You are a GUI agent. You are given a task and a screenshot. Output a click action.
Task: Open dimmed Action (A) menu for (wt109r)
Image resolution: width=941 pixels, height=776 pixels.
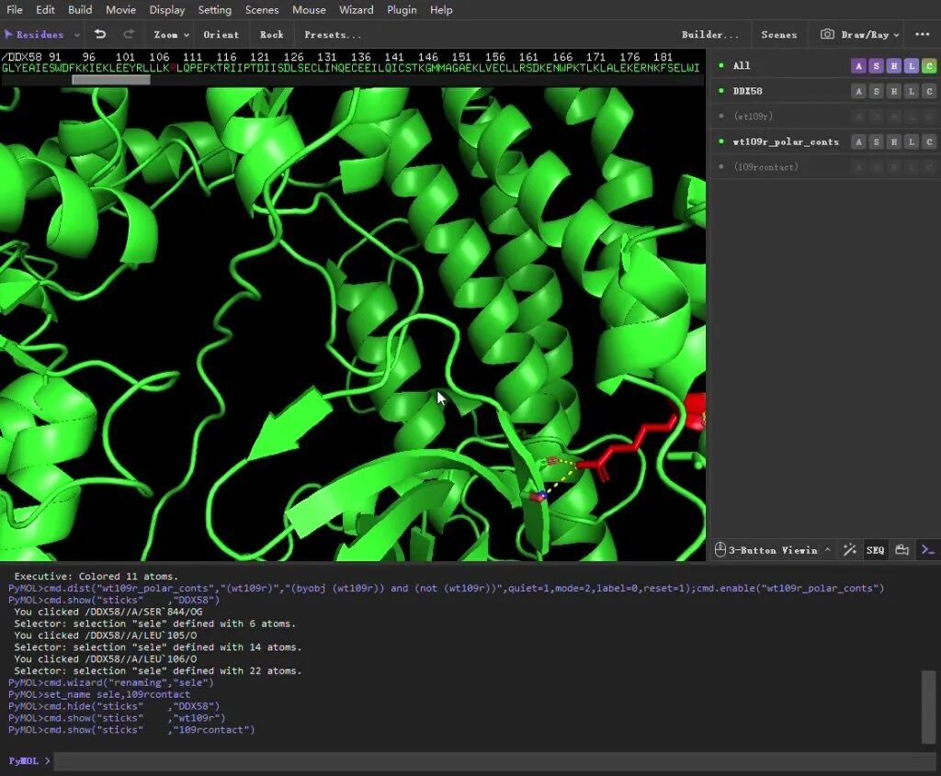tap(858, 117)
